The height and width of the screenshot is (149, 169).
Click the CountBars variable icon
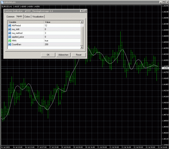point(9,44)
